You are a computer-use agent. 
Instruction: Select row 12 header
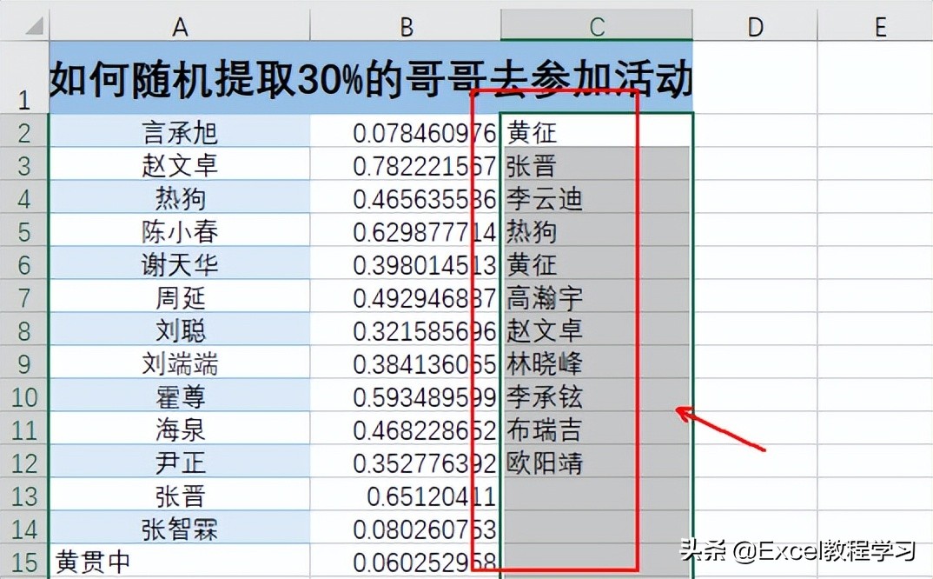[23, 463]
